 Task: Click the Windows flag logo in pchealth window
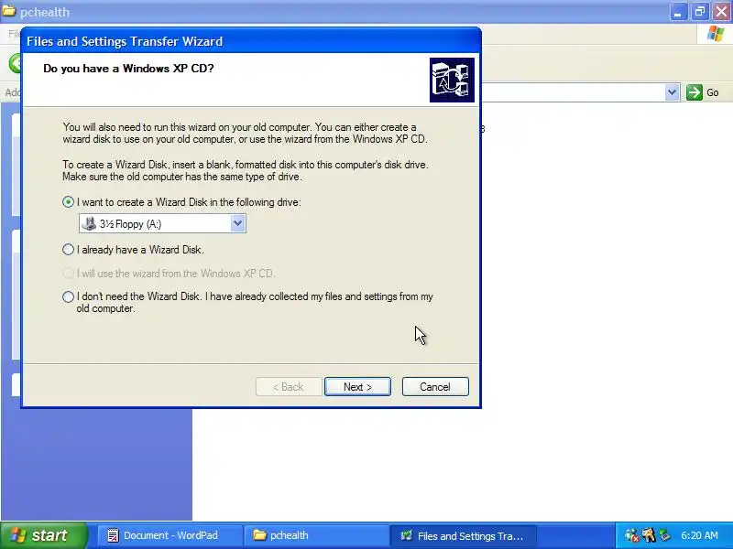coord(716,34)
